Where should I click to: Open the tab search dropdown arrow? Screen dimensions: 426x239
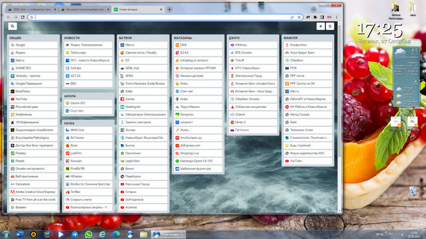click(x=314, y=9)
